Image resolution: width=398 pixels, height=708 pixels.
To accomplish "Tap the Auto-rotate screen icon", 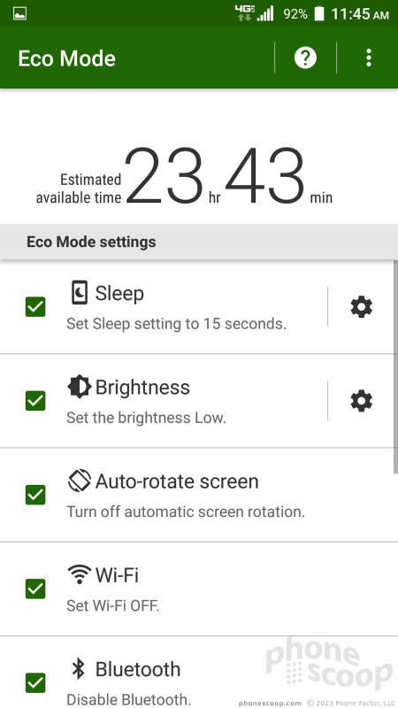I will point(79,481).
